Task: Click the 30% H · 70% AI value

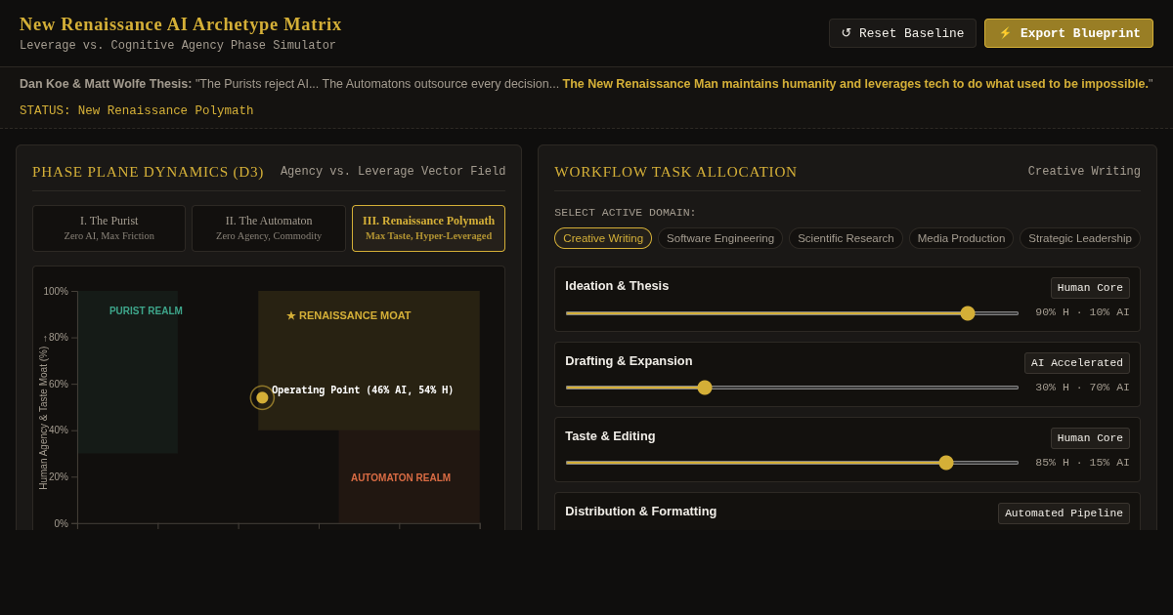Action: point(1082,388)
